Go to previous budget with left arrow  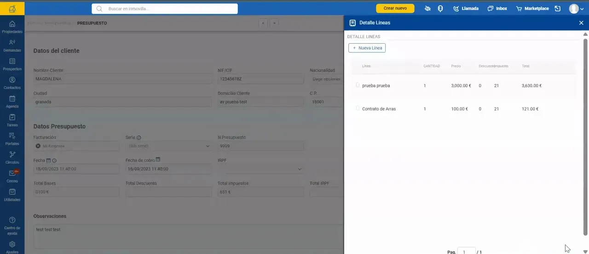coord(263,23)
